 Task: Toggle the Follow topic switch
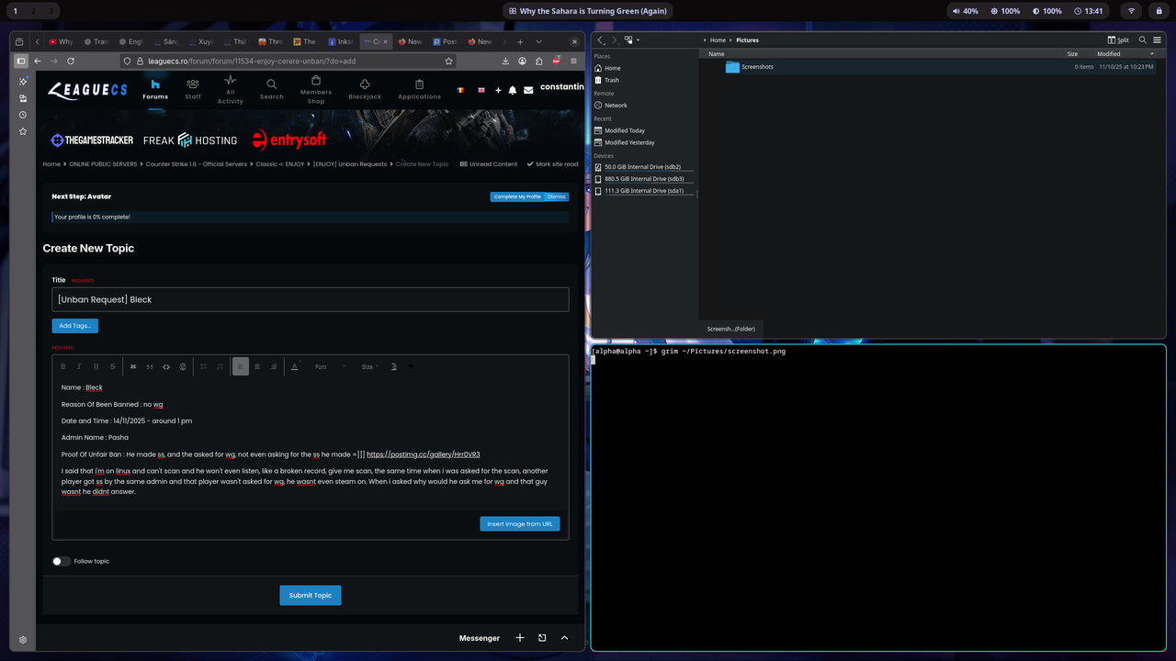click(x=61, y=561)
